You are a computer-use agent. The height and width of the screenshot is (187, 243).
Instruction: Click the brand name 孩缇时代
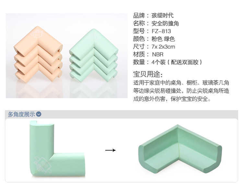pyautogui.click(x=162, y=16)
